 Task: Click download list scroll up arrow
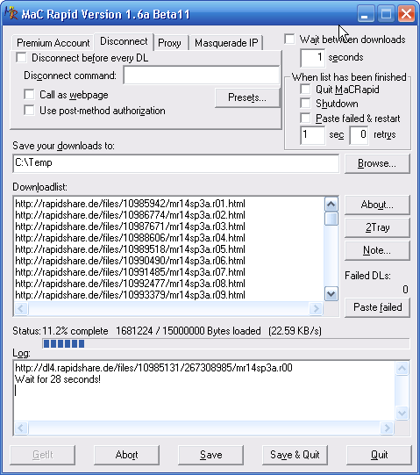click(x=331, y=205)
